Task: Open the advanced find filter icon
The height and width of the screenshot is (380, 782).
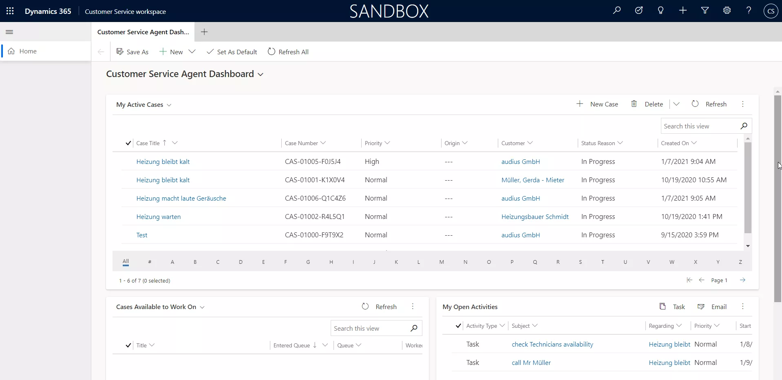Action: pos(705,11)
